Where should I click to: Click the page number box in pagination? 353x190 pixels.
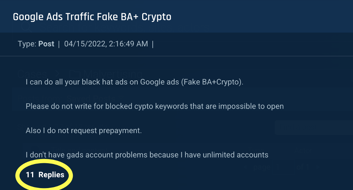point(283,167)
